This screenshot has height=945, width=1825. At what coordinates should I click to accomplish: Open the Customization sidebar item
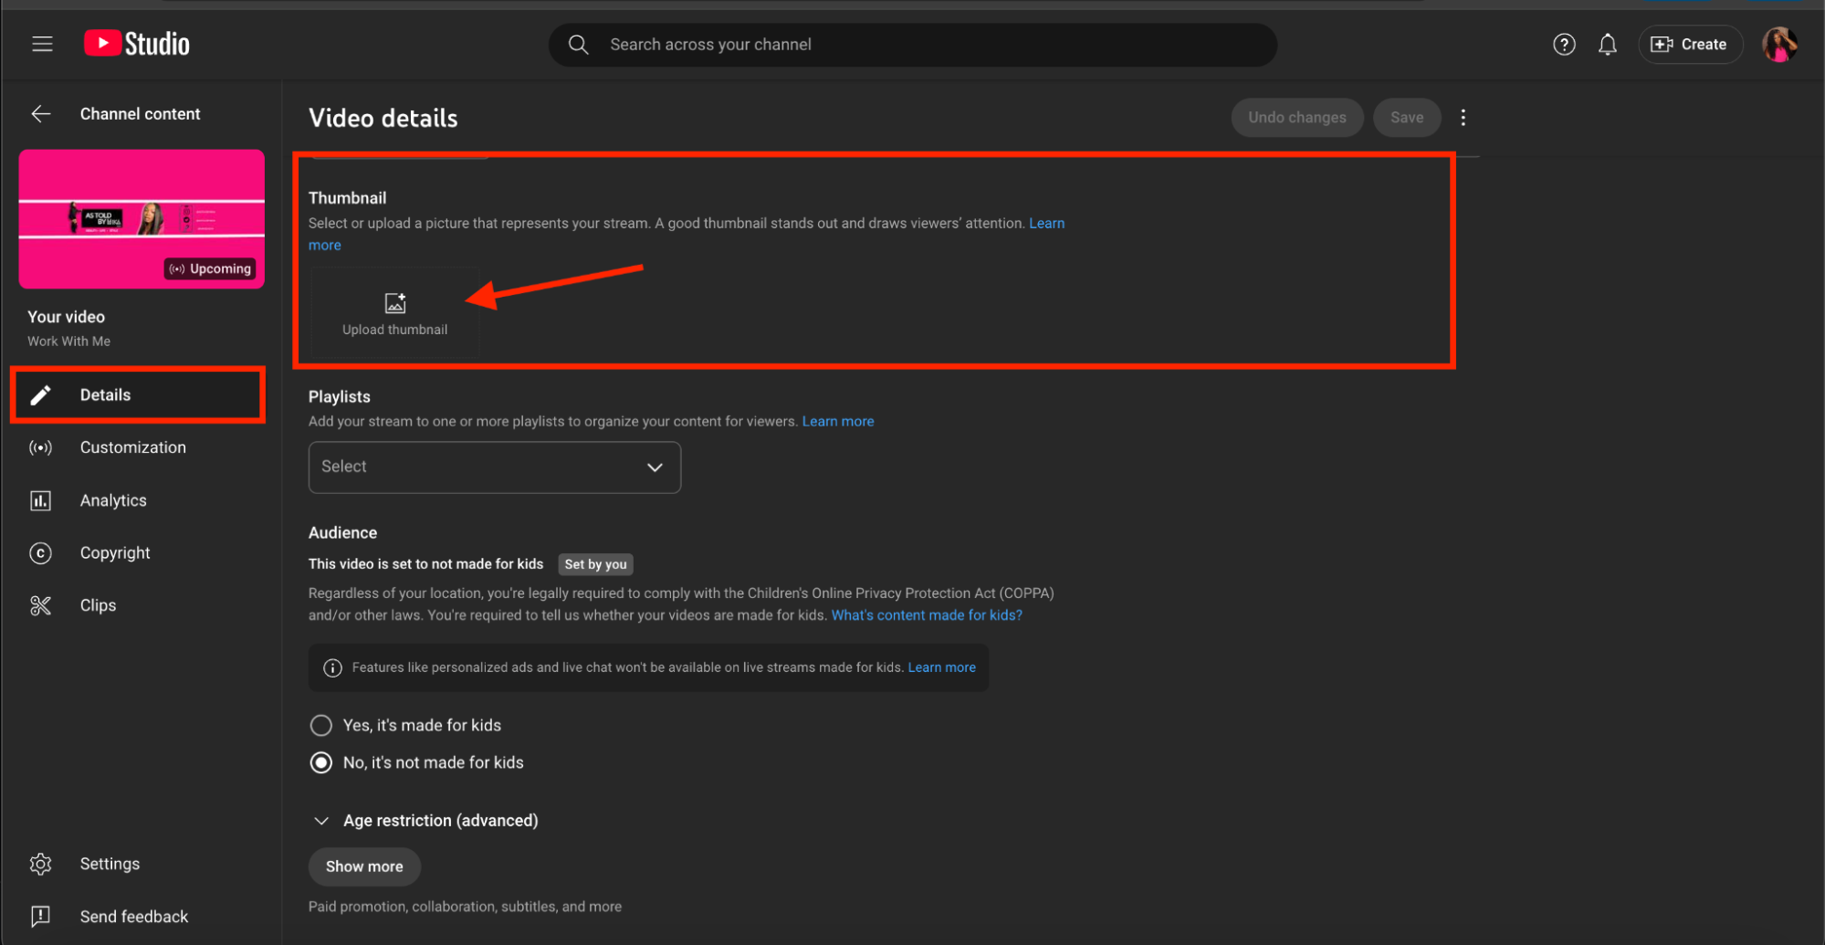(x=132, y=447)
